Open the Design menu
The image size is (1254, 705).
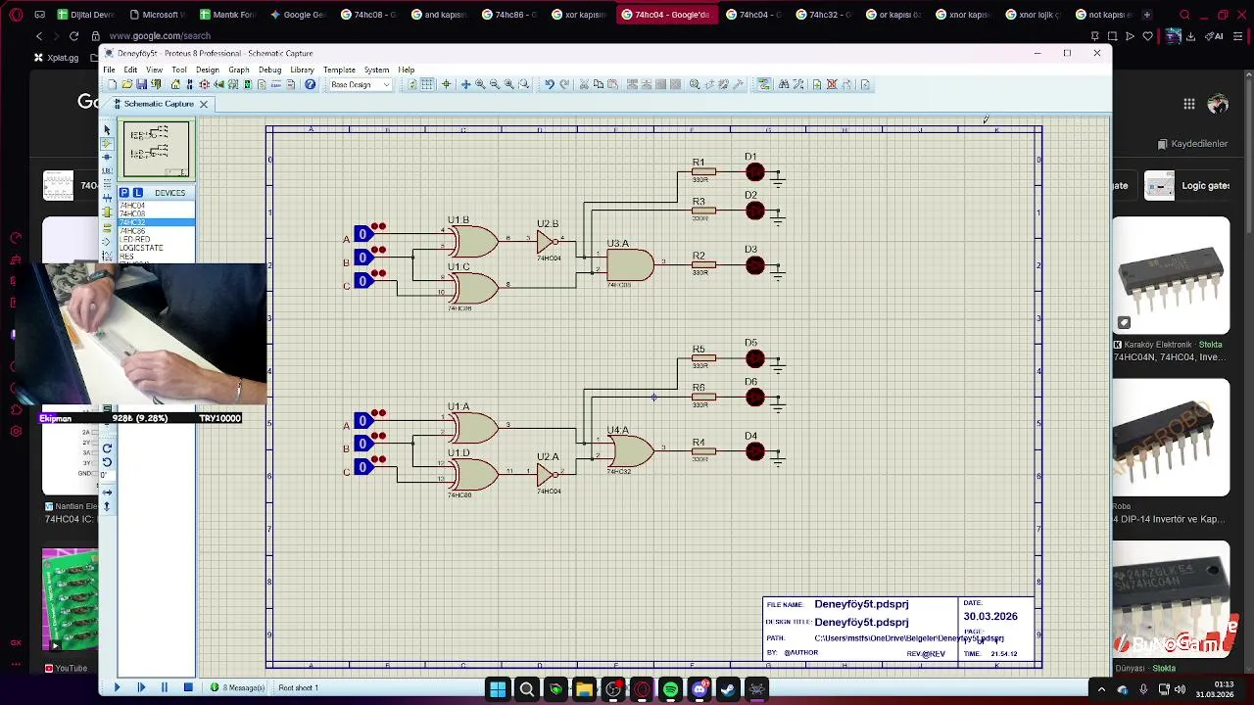pos(207,70)
